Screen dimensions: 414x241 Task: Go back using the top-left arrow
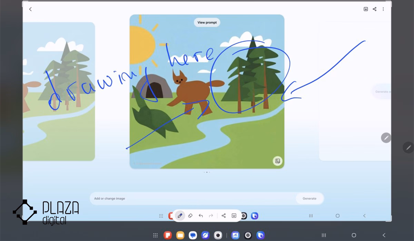click(30, 9)
